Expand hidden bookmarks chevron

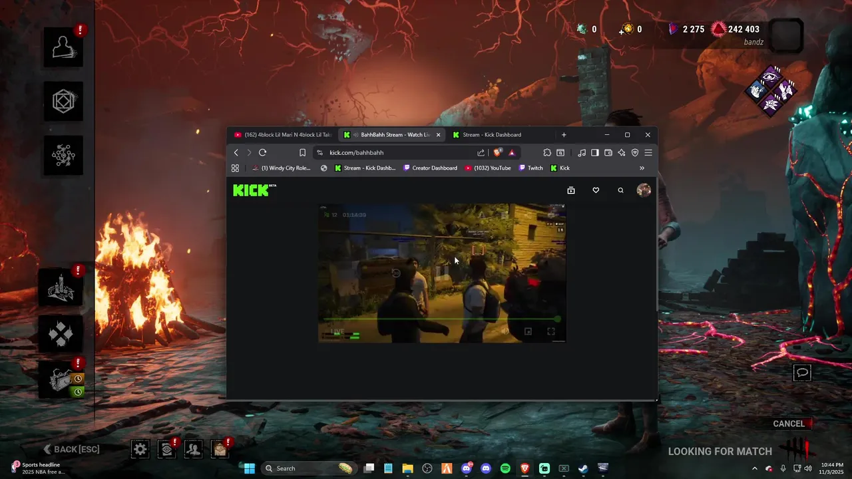pos(642,168)
